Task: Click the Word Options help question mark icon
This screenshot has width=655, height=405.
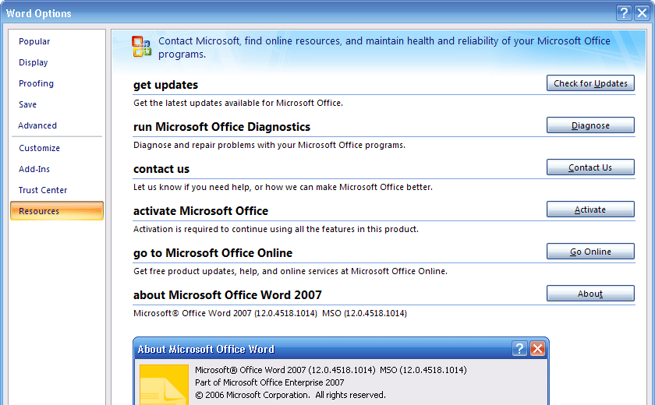Action: point(624,12)
